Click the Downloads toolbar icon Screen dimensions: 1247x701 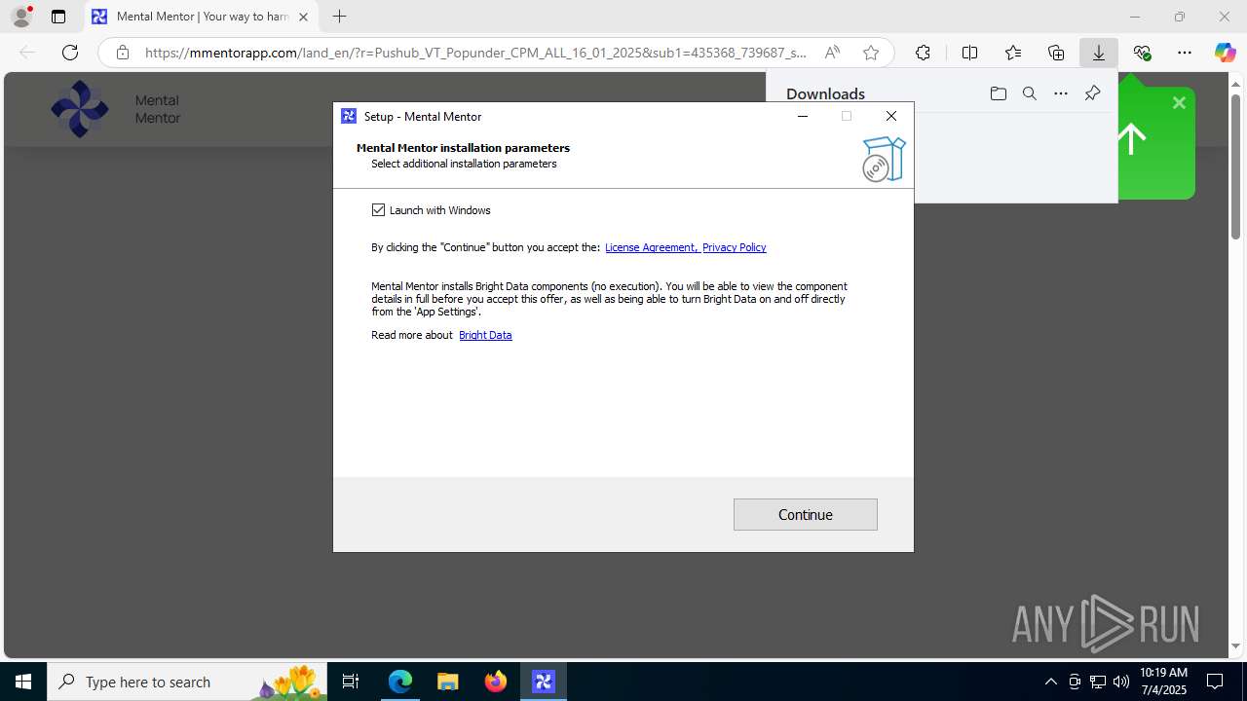pyautogui.click(x=1099, y=53)
